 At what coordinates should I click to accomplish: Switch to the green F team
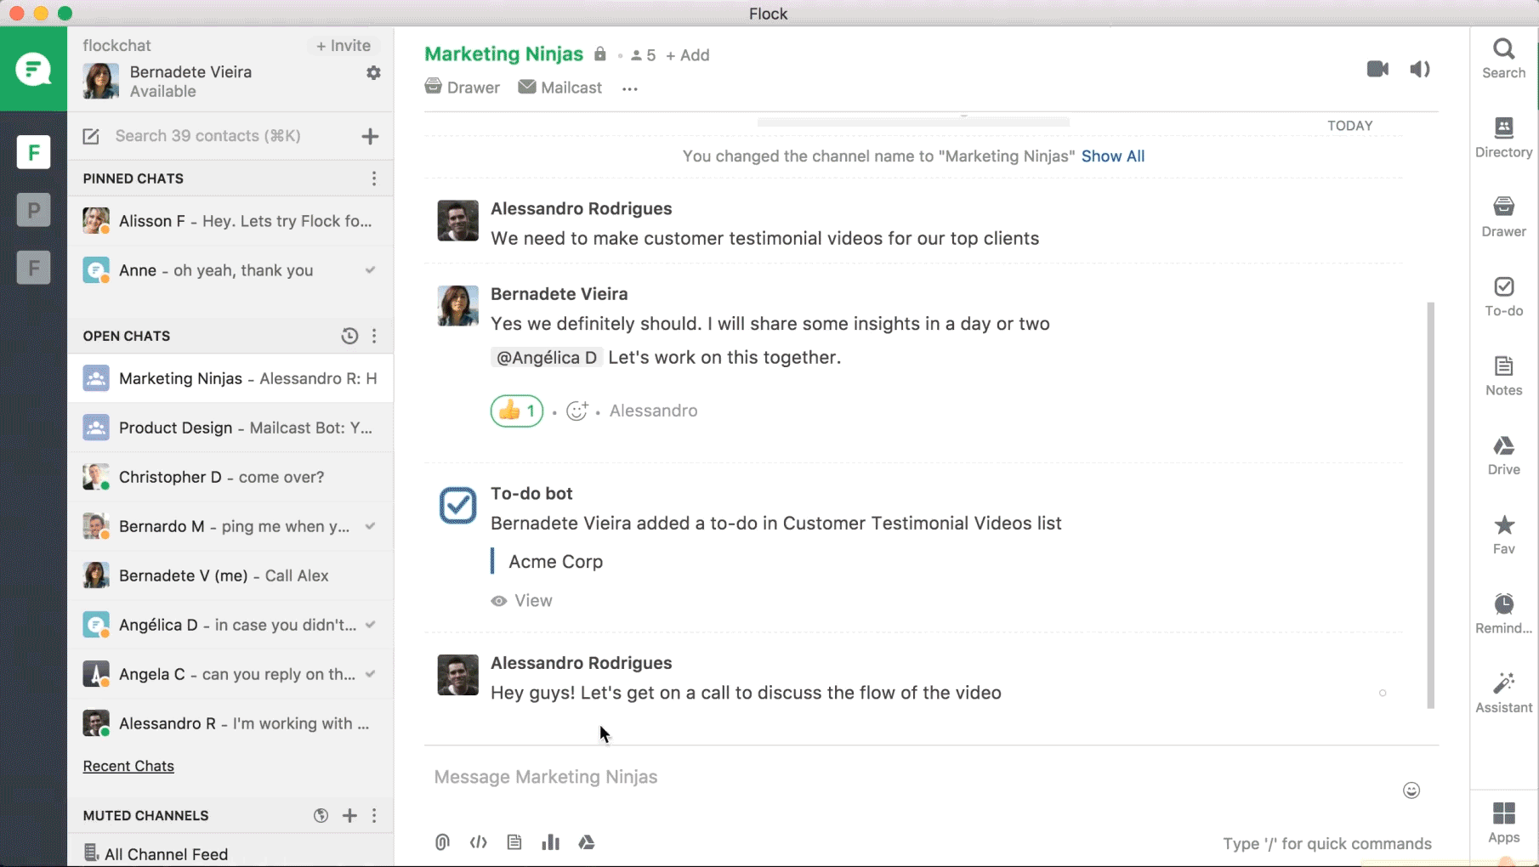(x=33, y=152)
